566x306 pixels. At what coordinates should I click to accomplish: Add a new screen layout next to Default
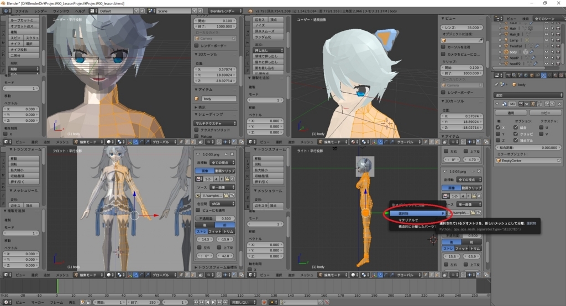[x=137, y=11]
